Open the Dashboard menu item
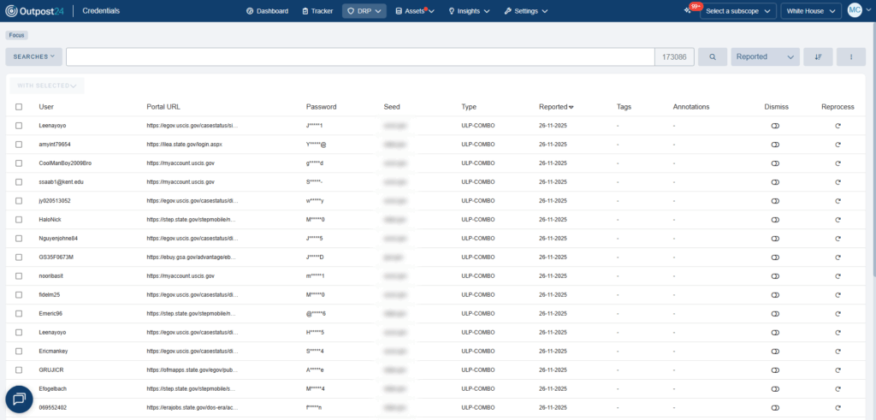 [x=267, y=11]
